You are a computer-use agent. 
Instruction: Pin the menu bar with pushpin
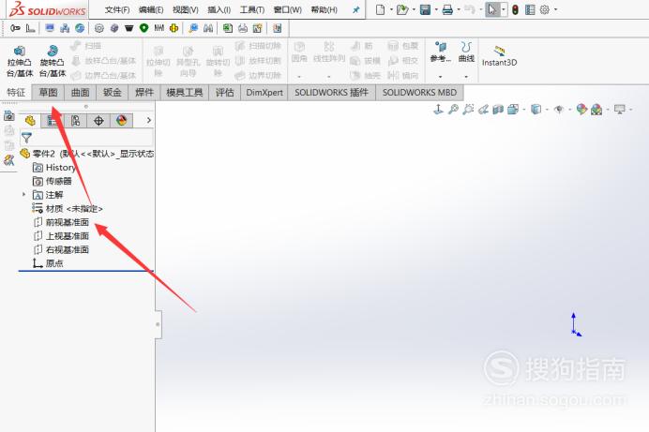356,10
